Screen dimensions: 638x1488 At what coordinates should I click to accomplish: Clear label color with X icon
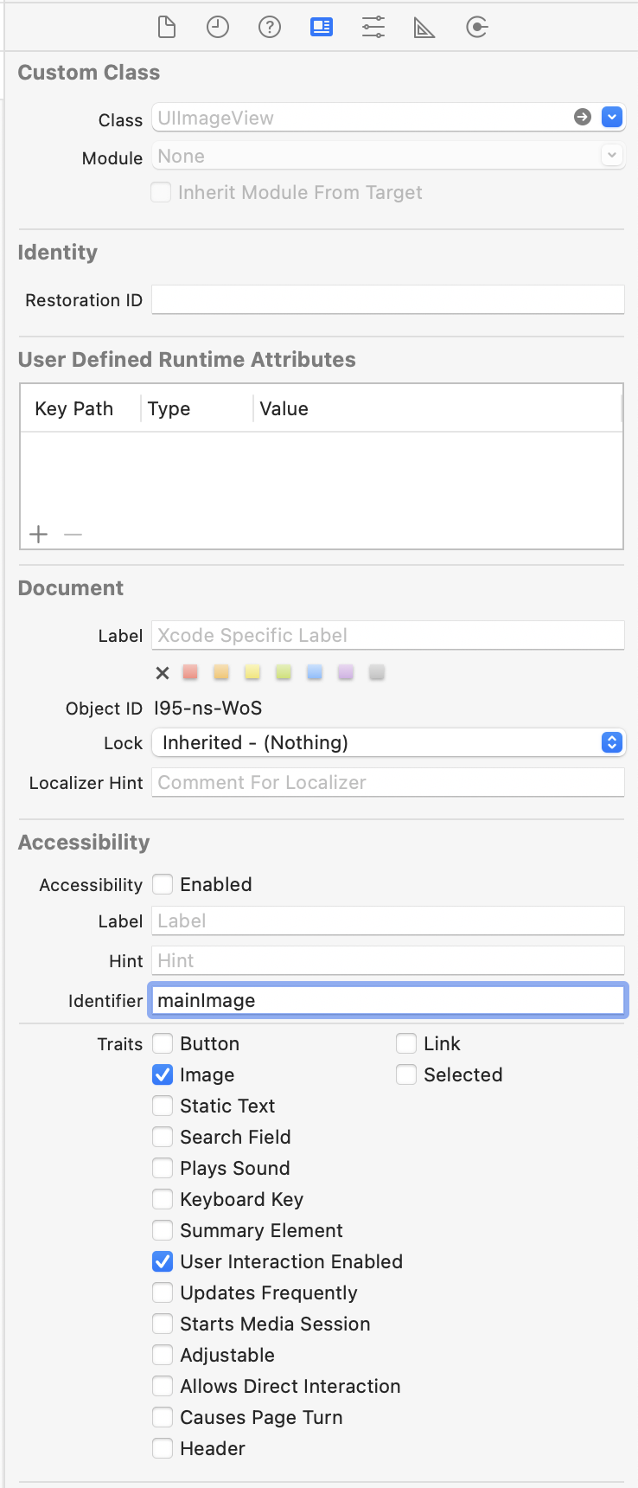(163, 673)
